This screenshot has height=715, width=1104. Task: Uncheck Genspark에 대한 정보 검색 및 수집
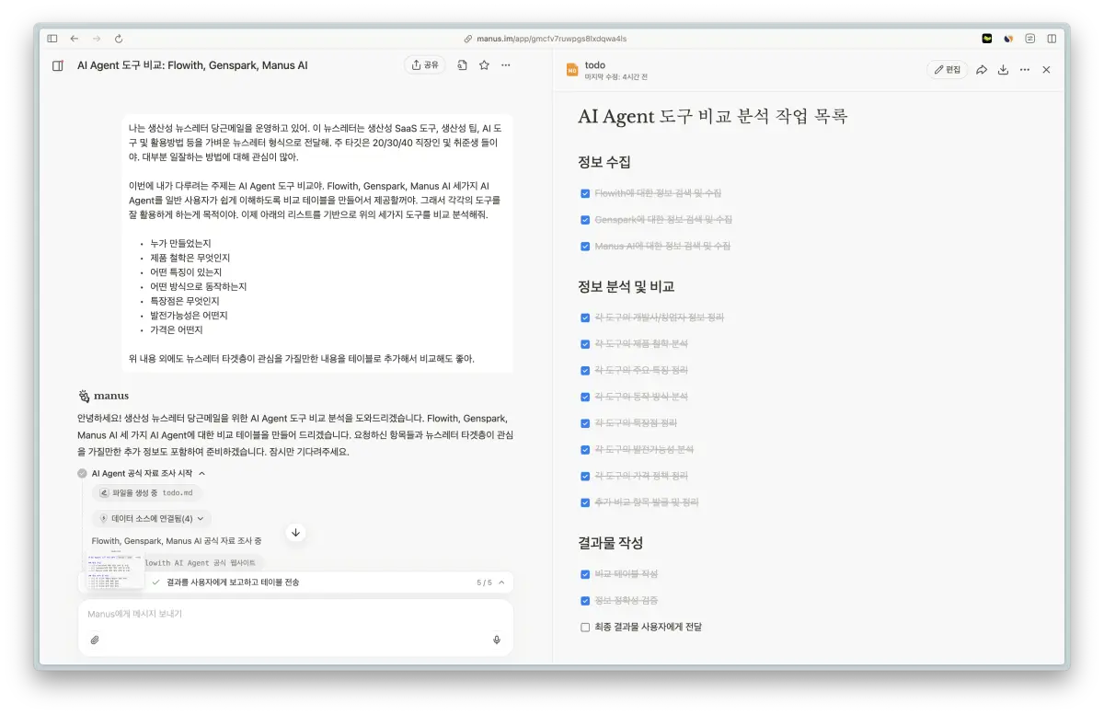585,220
